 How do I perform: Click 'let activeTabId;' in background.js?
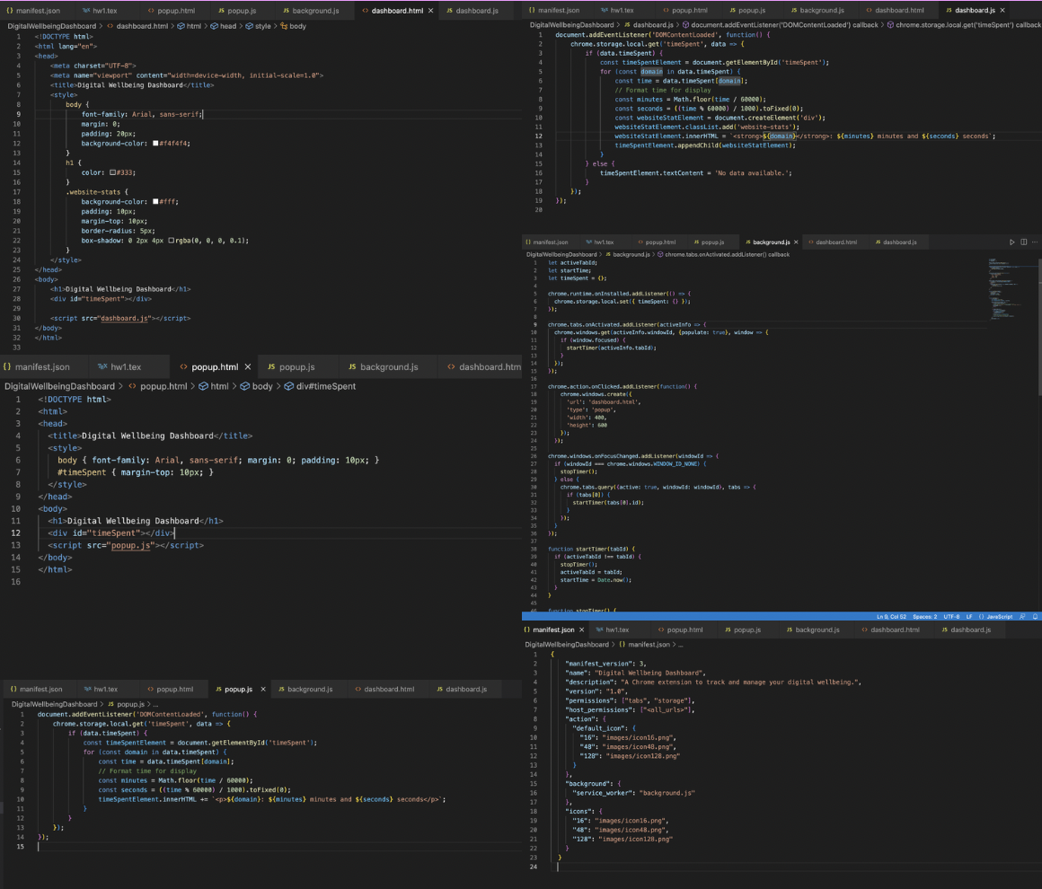(573, 262)
